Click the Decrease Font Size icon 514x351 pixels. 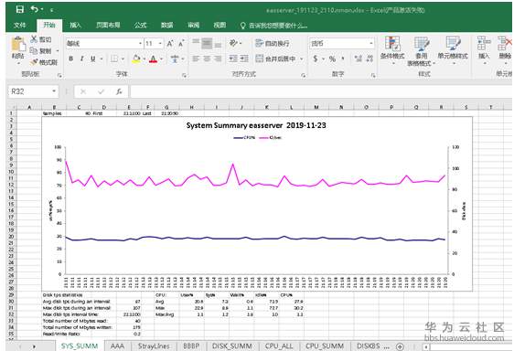(x=181, y=43)
